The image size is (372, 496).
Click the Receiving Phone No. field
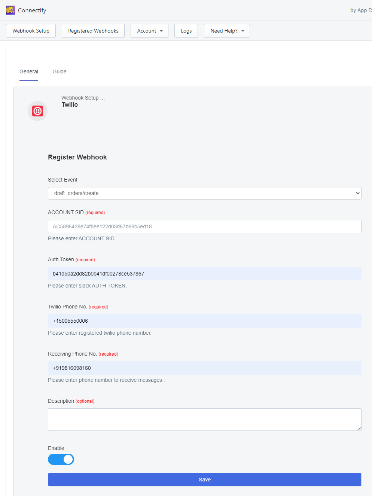coord(205,368)
